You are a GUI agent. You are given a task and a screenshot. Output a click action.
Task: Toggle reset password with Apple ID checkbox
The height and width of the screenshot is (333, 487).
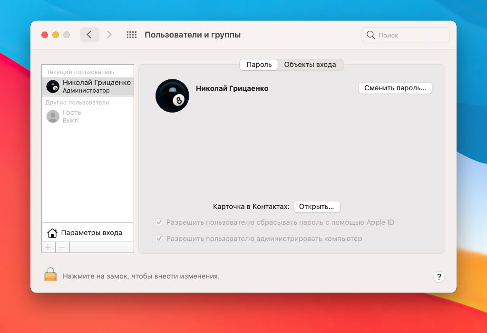pos(159,222)
